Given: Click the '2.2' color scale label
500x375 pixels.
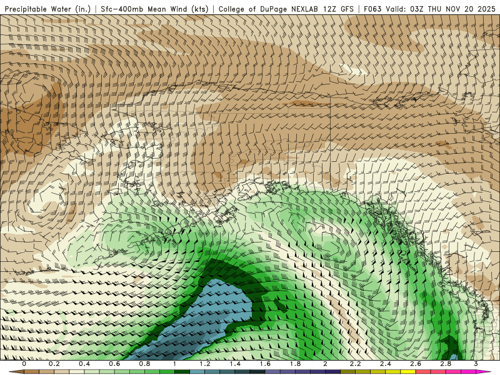Looking at the screenshot, I should point(355,364).
